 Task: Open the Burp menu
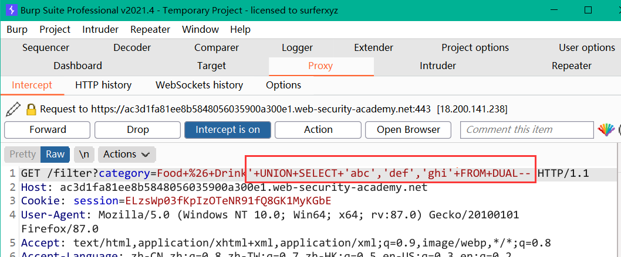coord(17,29)
